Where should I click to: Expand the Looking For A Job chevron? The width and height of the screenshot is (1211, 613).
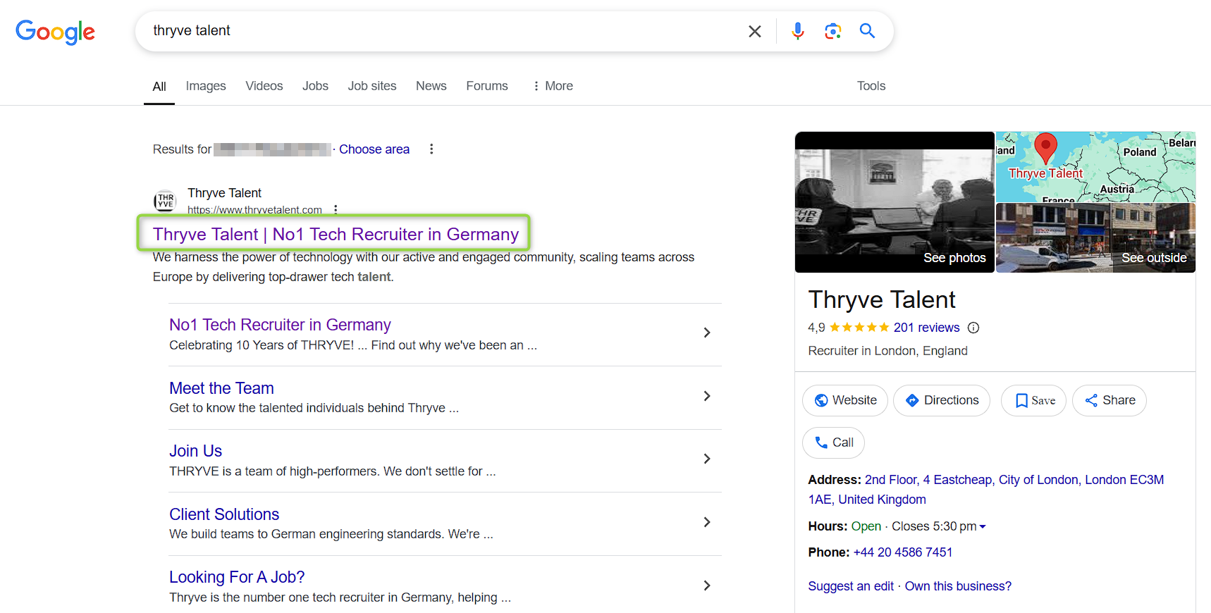(706, 586)
